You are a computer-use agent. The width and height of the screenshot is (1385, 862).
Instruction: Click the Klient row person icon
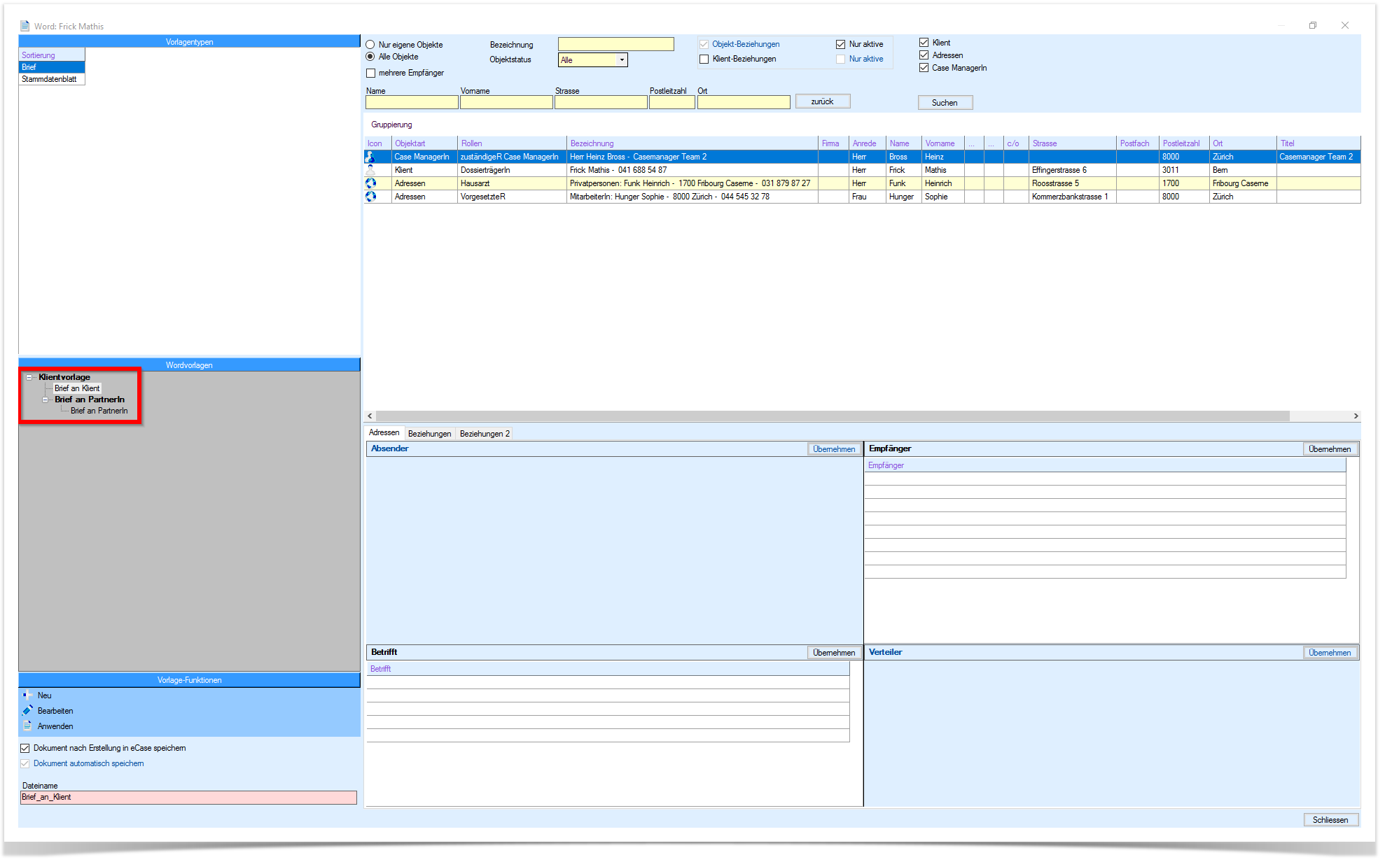click(x=370, y=170)
